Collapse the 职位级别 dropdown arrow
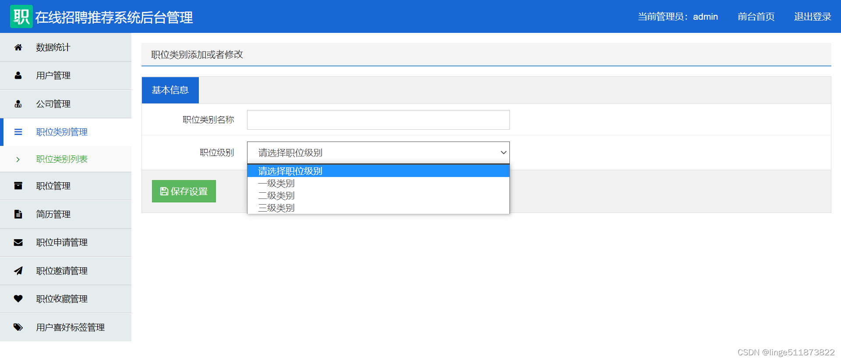841x361 pixels. coord(503,152)
